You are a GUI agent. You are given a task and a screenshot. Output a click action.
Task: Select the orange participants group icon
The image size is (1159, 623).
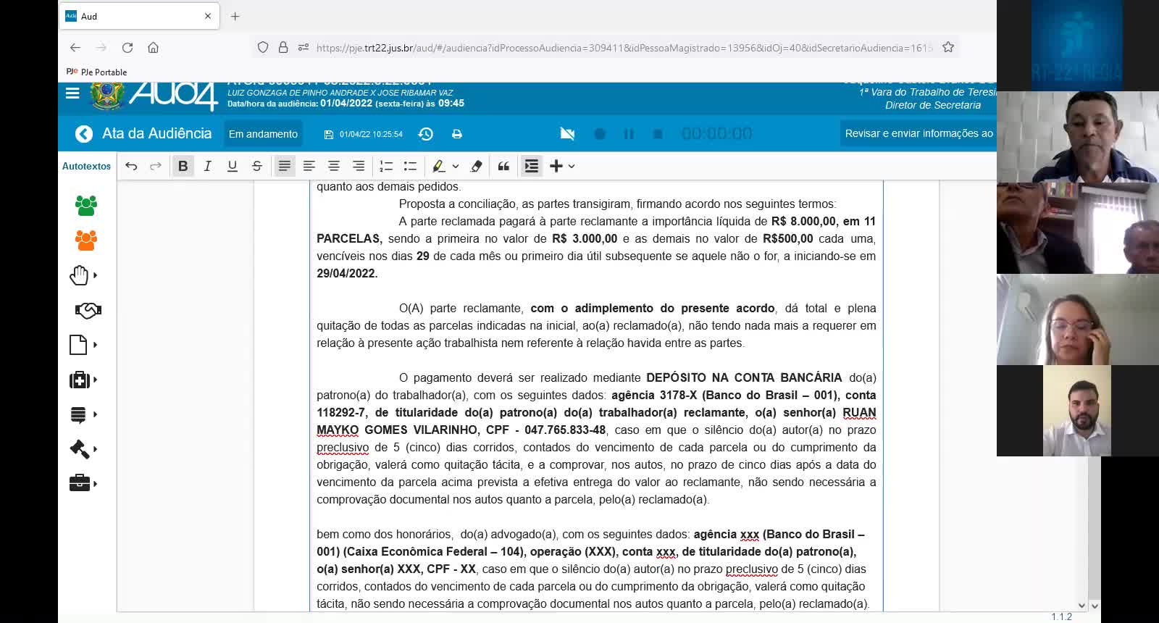pyautogui.click(x=86, y=241)
